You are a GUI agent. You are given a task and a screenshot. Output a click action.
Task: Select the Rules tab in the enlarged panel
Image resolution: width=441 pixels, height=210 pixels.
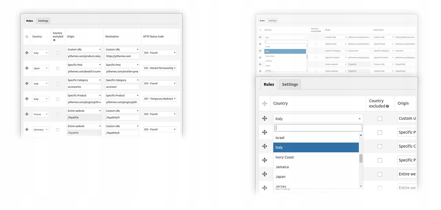click(269, 84)
